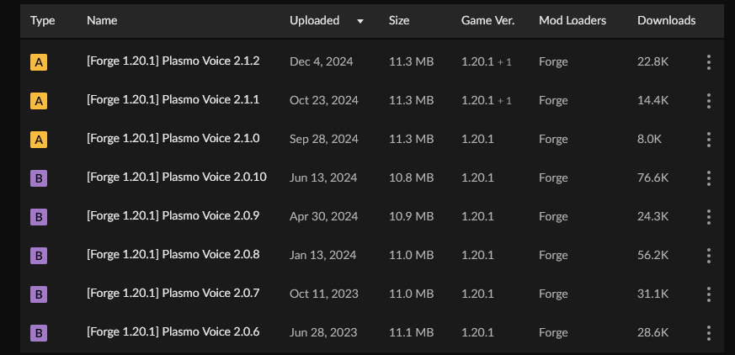
Task: Open the three-dot menu for Plasmo Voice 2.1.1
Action: (x=708, y=101)
